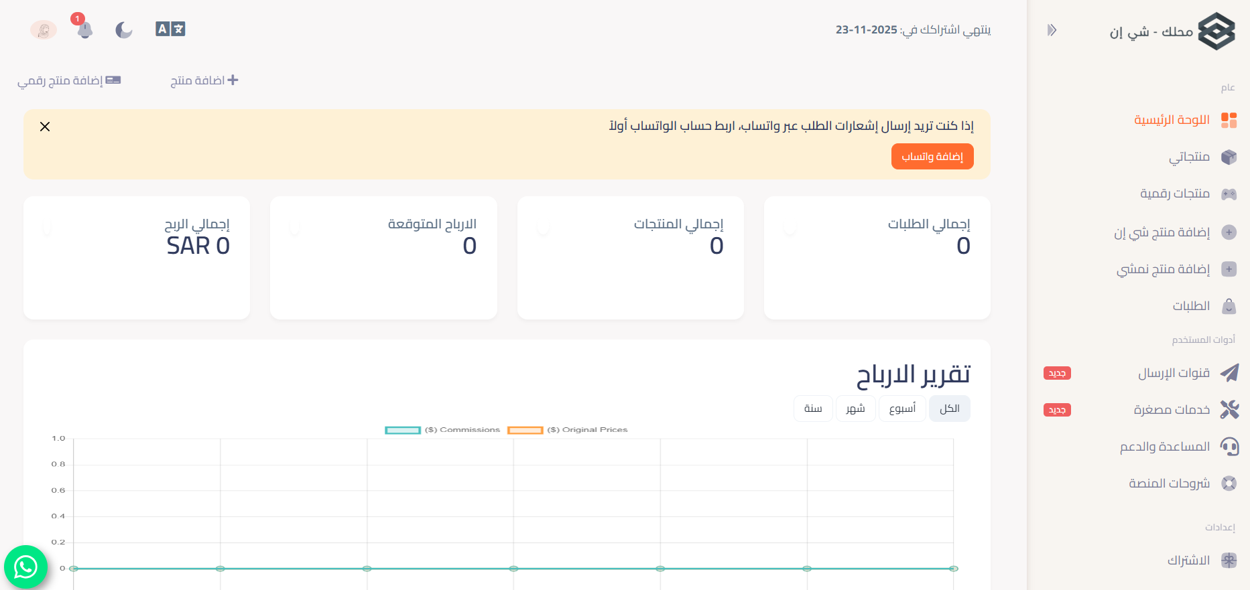Viewport: 1250px width, 590px height.
Task: Open خدمات مصغرة tools icon
Action: [x=1229, y=410]
